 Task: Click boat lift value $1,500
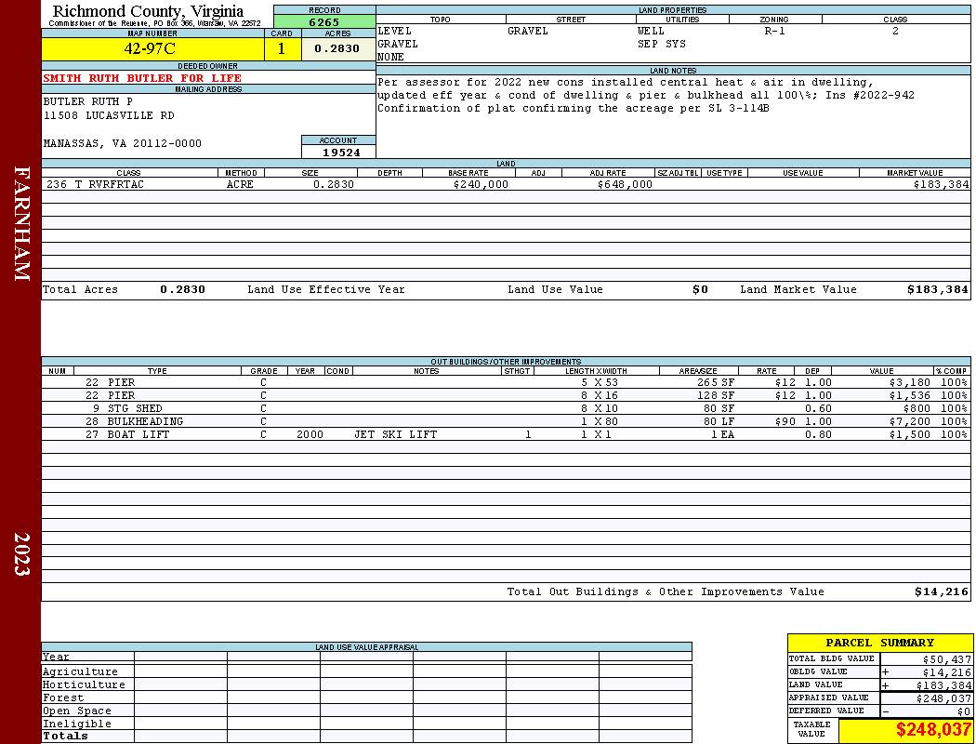pyautogui.click(x=909, y=435)
